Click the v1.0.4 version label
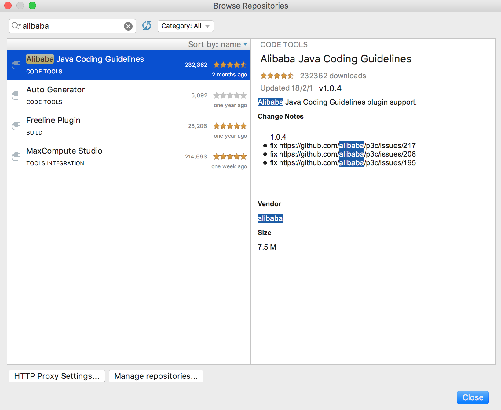Screen dimensions: 501x410 point(330,88)
